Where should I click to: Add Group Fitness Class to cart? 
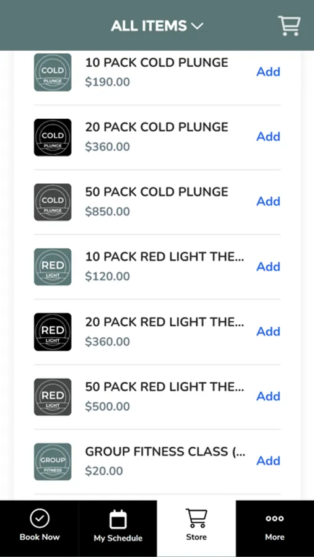point(269,460)
